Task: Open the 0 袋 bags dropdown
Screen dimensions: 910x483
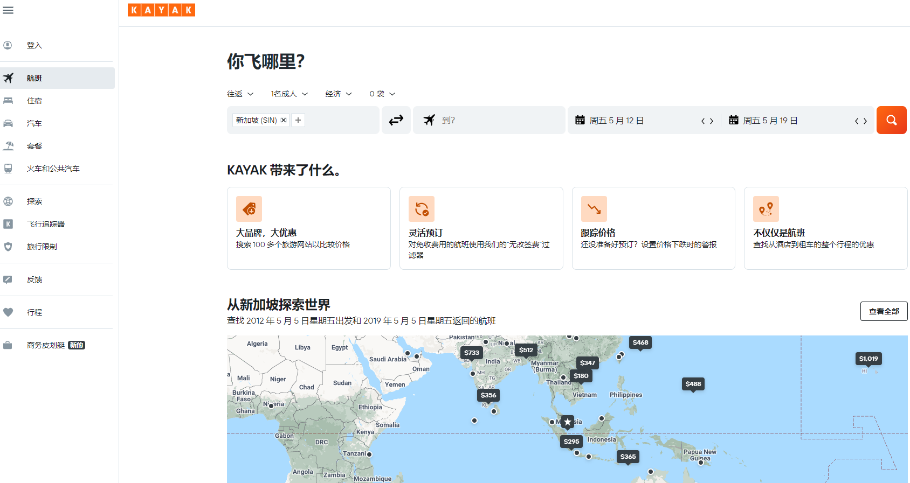Action: pos(382,94)
